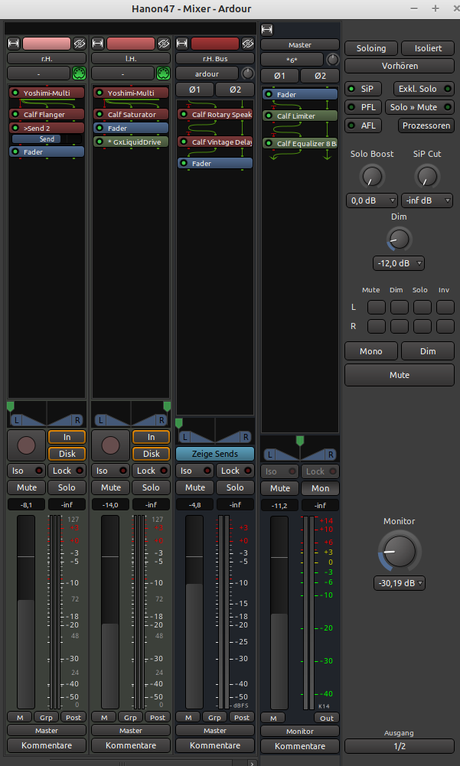Viewport: 460px width, 766px height.
Task: Solo the l.H. track
Action: click(x=151, y=487)
